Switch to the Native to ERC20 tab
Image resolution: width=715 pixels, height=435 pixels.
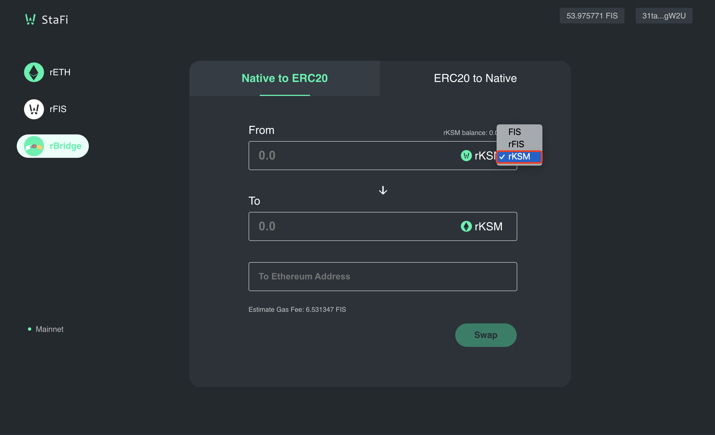click(284, 78)
